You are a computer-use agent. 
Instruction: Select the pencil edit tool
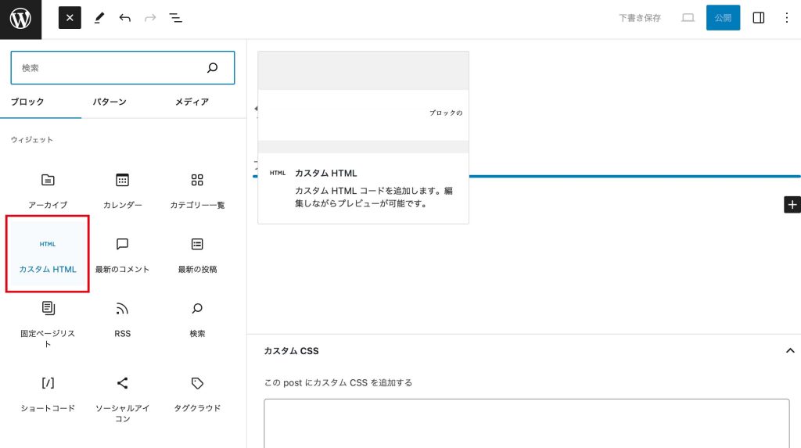click(x=99, y=18)
